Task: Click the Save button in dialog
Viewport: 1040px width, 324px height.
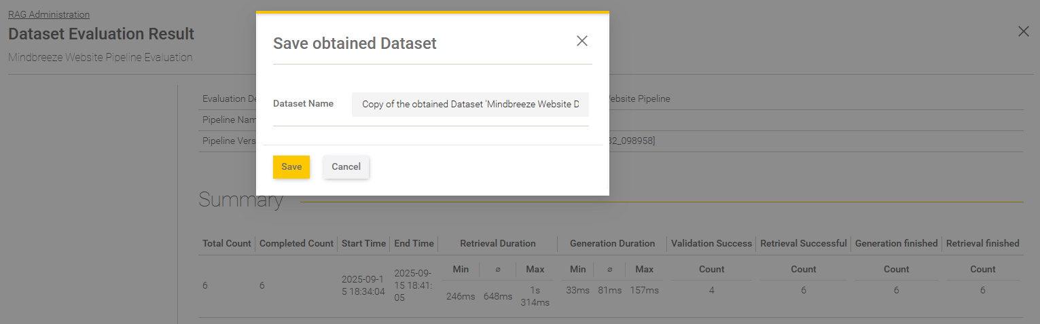Action: 291,167
